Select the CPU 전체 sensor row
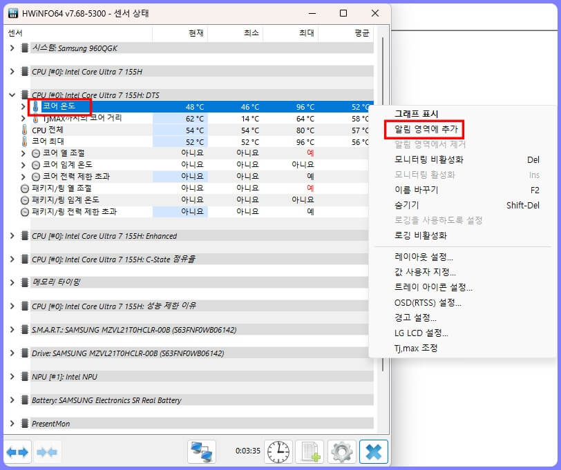The height and width of the screenshot is (470, 561). pos(63,130)
